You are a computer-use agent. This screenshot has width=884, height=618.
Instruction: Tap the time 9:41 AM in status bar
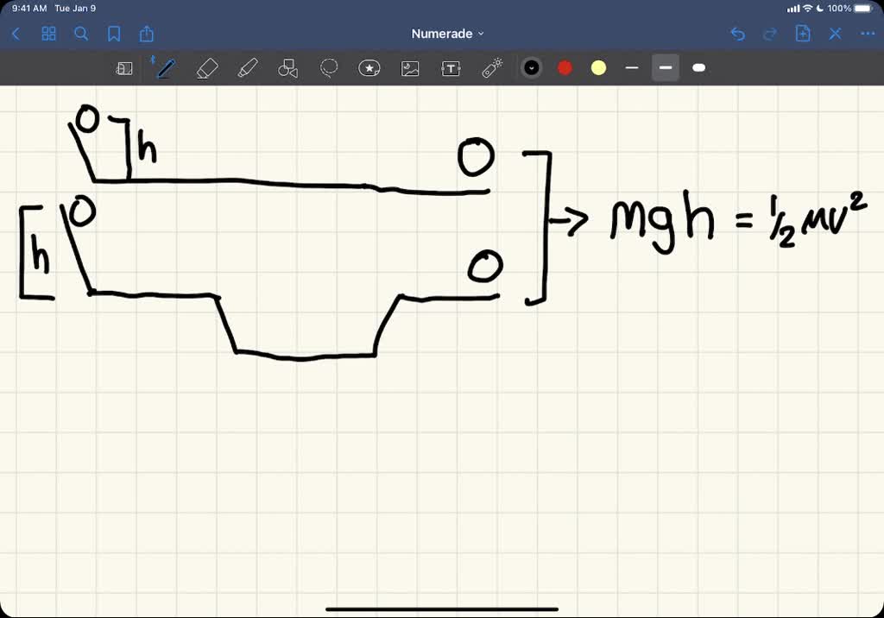pyautogui.click(x=29, y=9)
